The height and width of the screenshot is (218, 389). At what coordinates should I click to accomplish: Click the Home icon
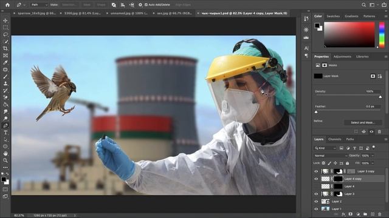click(8, 5)
